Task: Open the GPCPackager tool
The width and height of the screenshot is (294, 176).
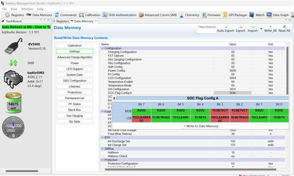Action: [x=235, y=15]
